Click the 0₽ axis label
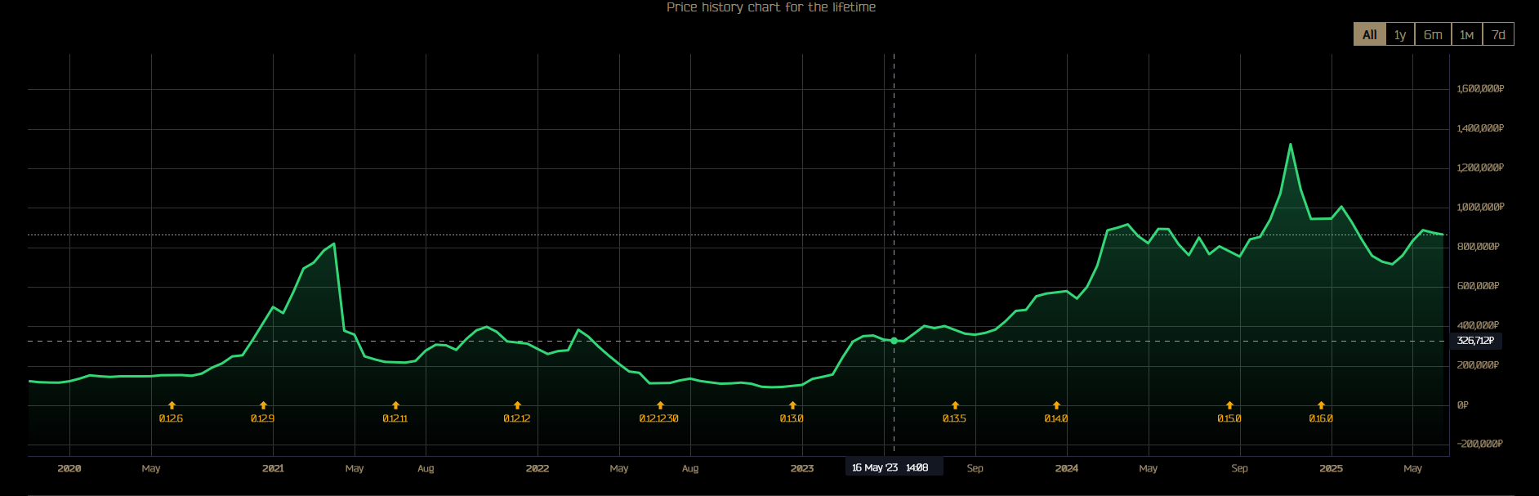 1463,405
